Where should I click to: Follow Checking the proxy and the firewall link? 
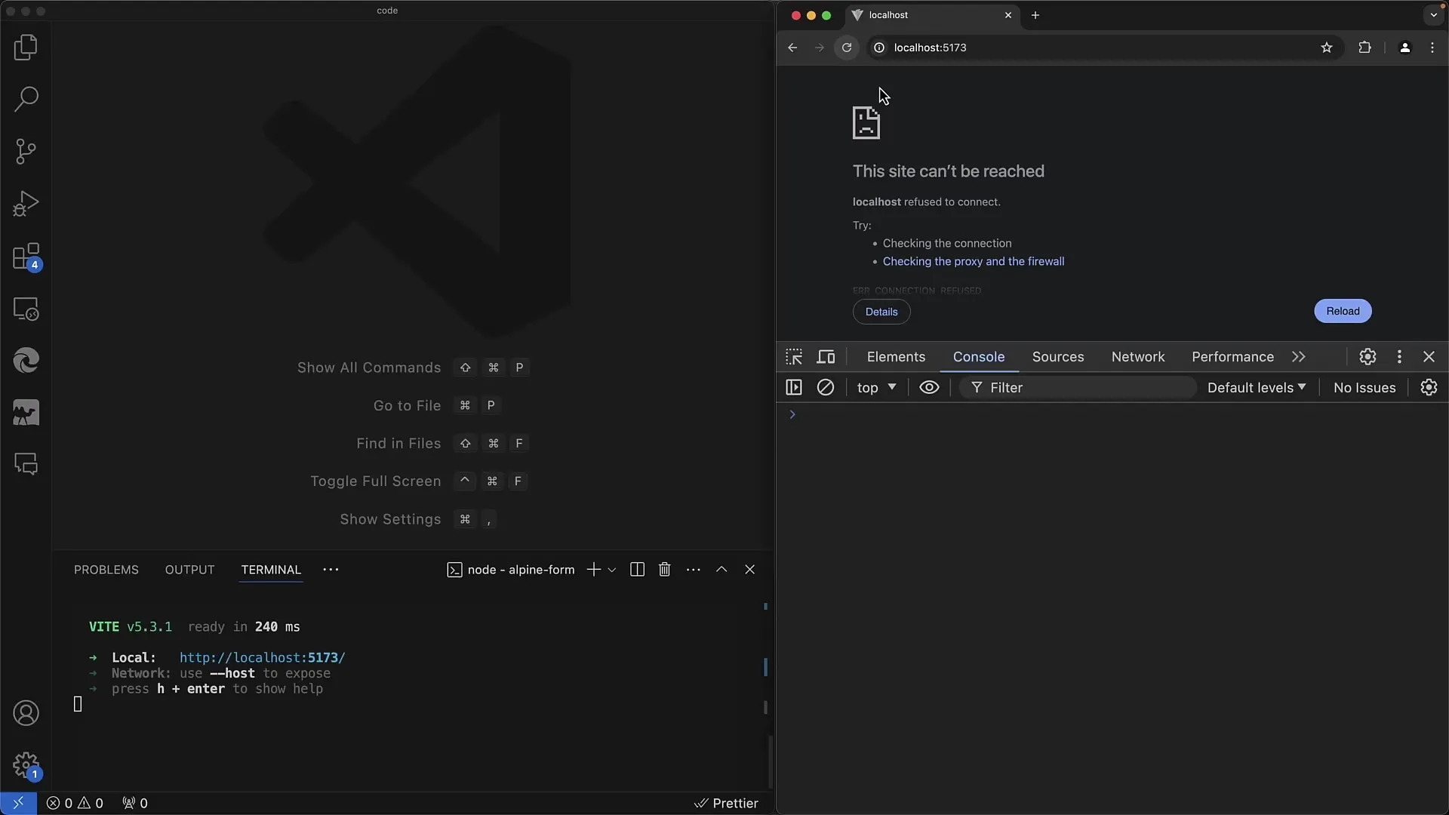tap(974, 261)
